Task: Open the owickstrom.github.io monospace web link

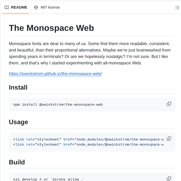Action: [55, 74]
